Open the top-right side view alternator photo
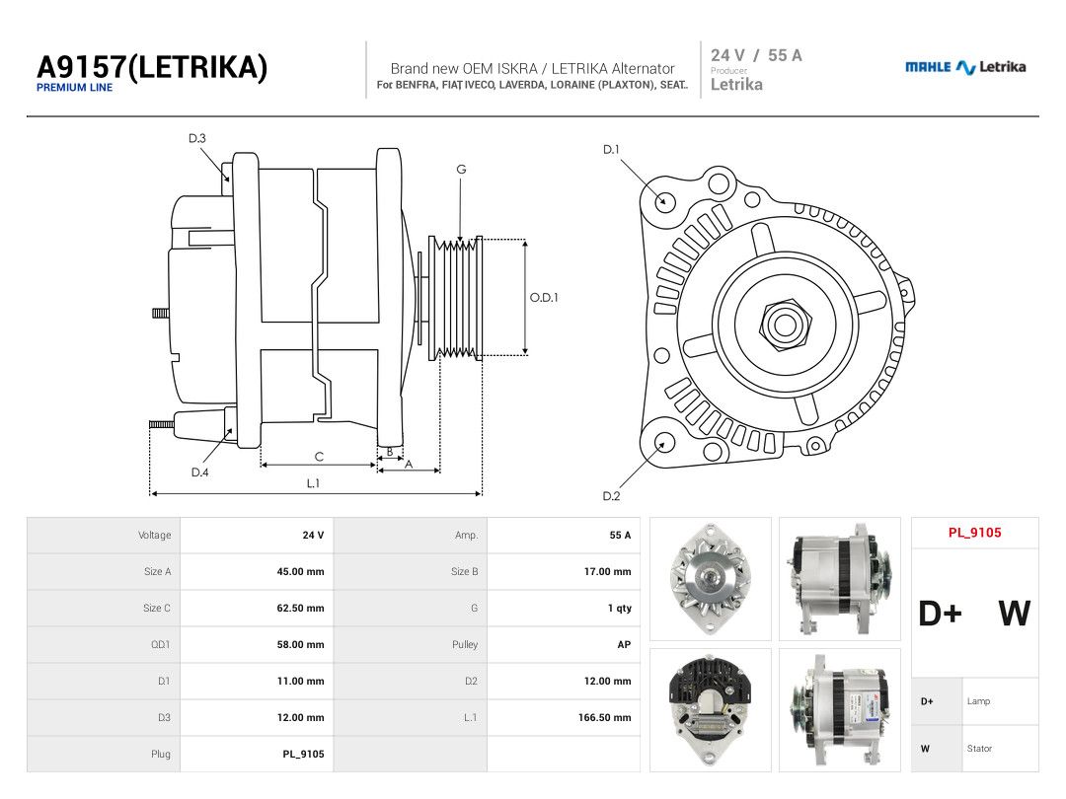1066x799 pixels. 840,579
